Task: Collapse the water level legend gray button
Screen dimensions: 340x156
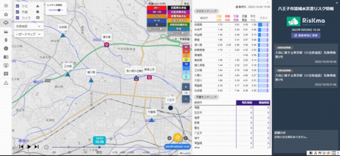Action: click(178, 33)
